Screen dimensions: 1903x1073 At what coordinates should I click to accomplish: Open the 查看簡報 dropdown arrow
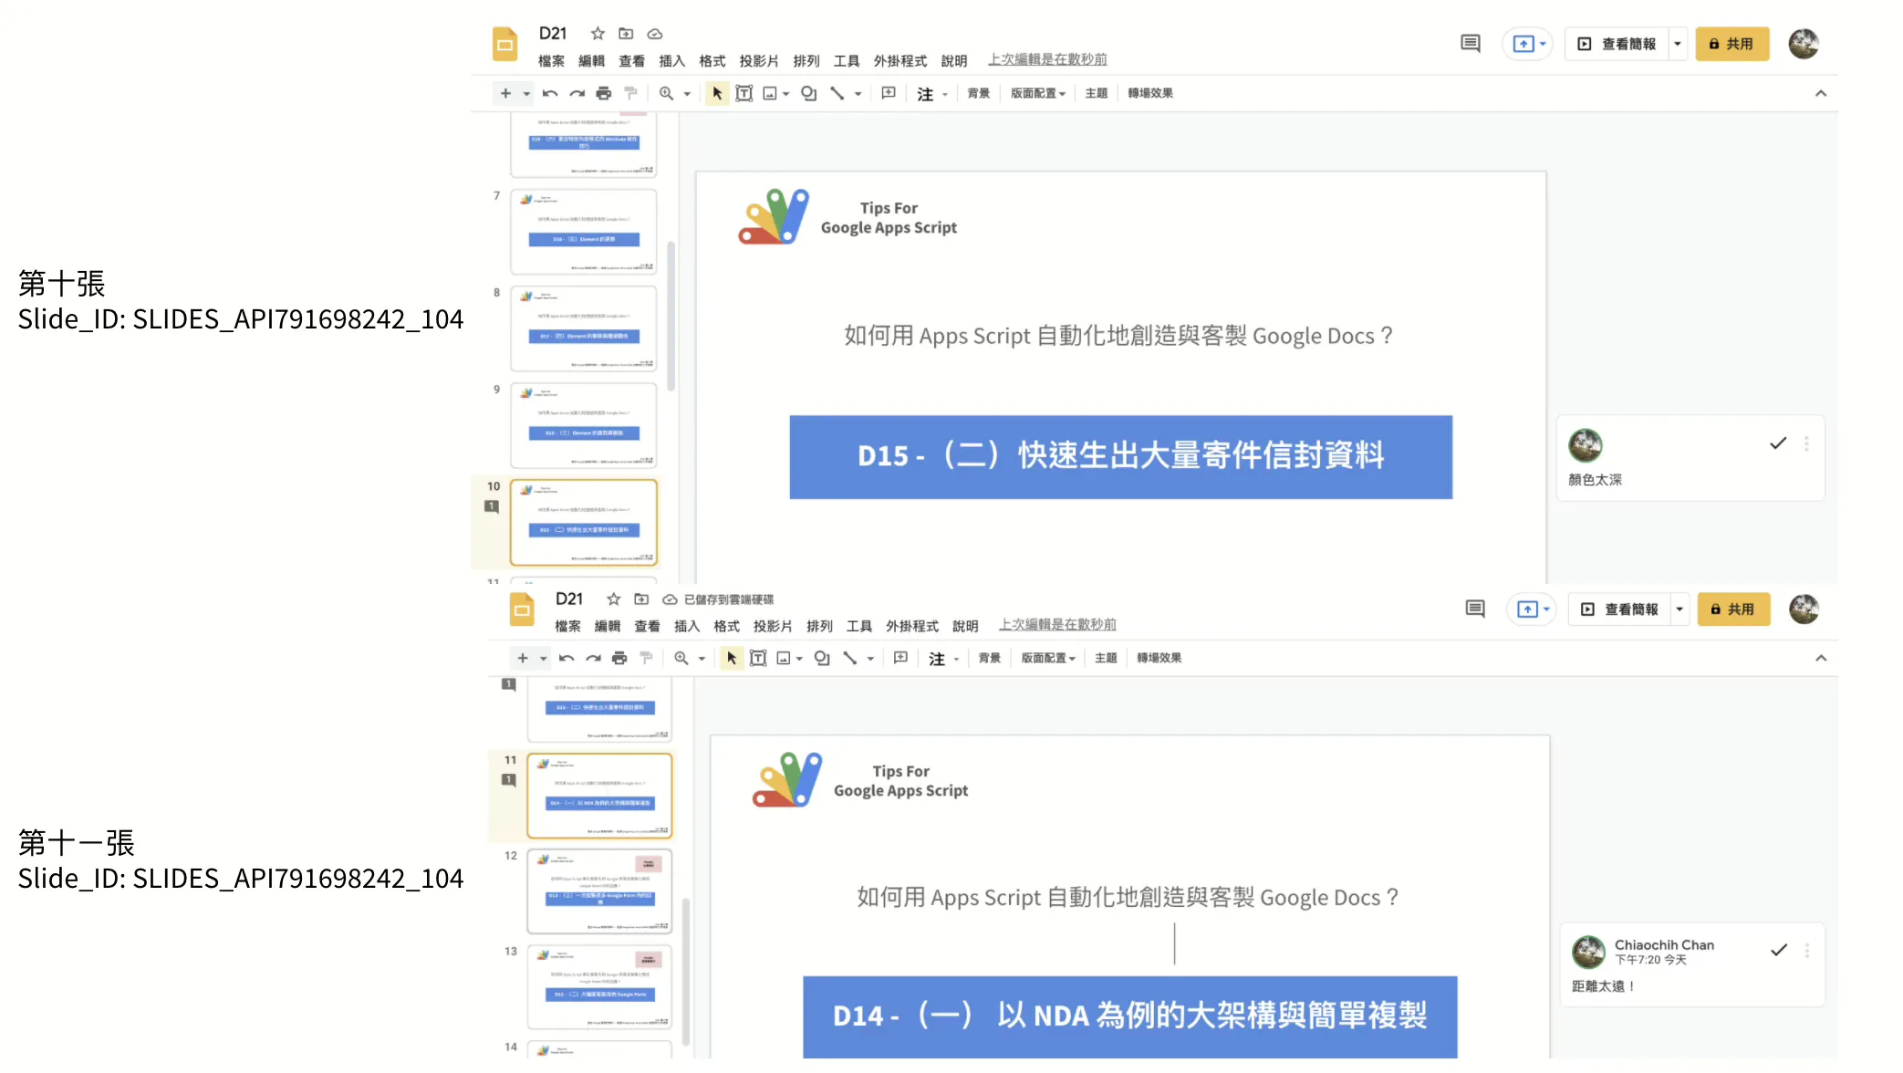(1677, 43)
